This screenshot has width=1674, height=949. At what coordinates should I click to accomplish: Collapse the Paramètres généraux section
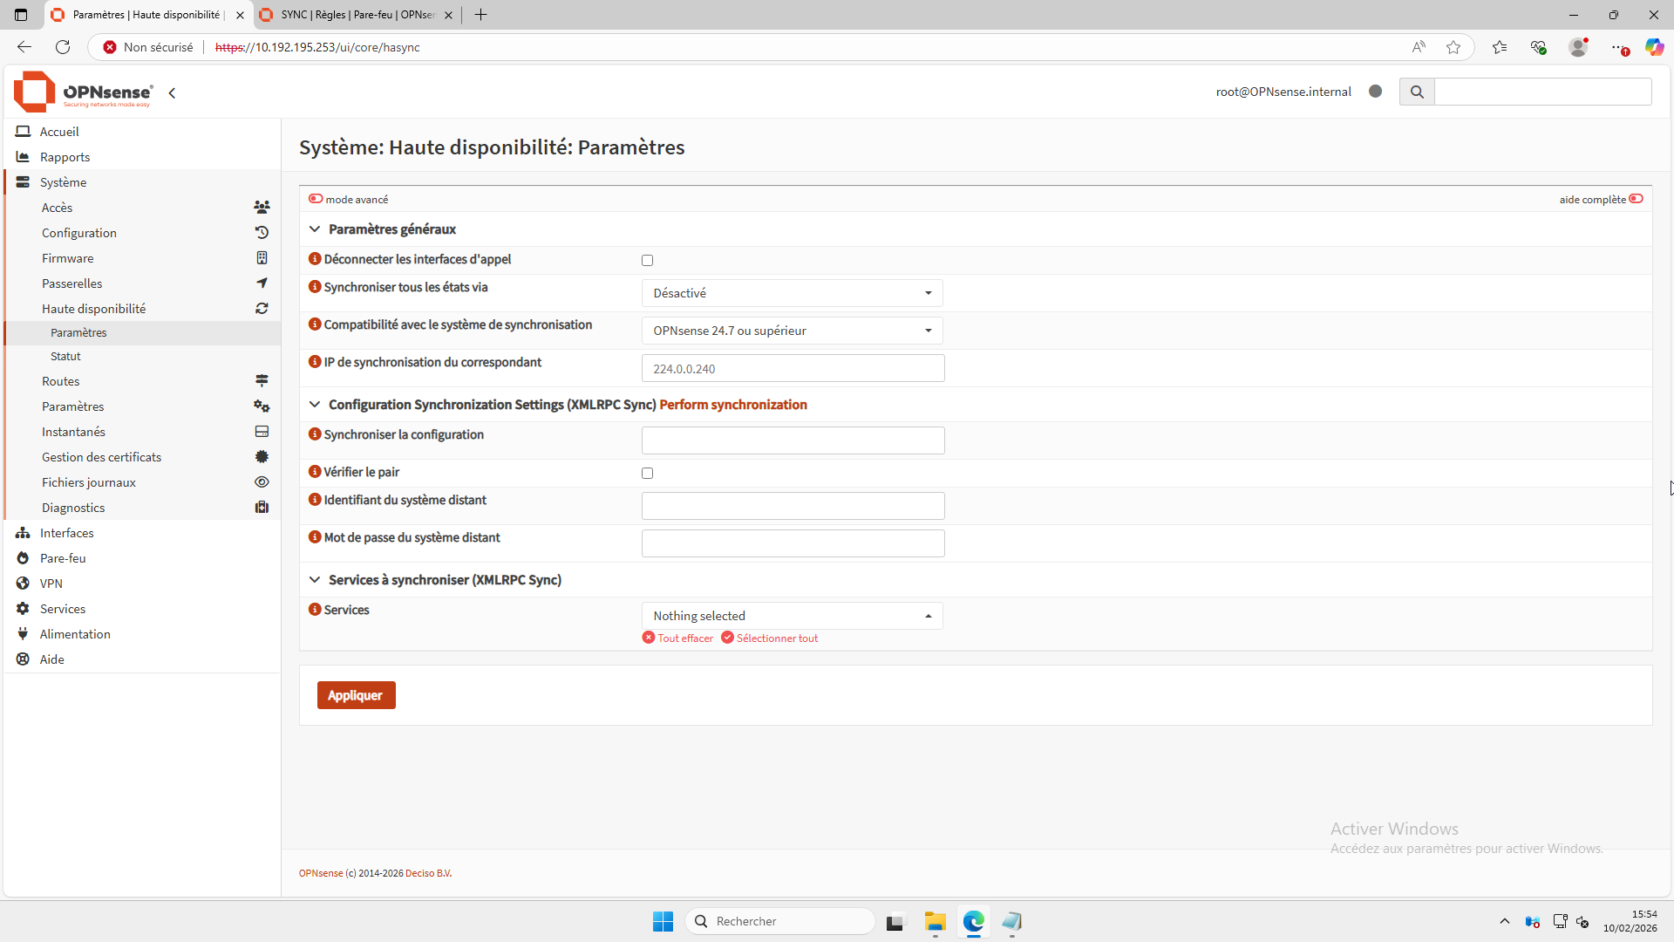pyautogui.click(x=315, y=229)
